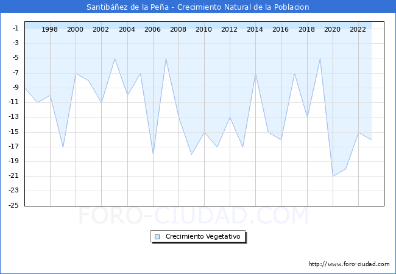The width and height of the screenshot is (396, 274).
Task: Click the -9 y-axis label
Action: pyautogui.click(x=16, y=87)
